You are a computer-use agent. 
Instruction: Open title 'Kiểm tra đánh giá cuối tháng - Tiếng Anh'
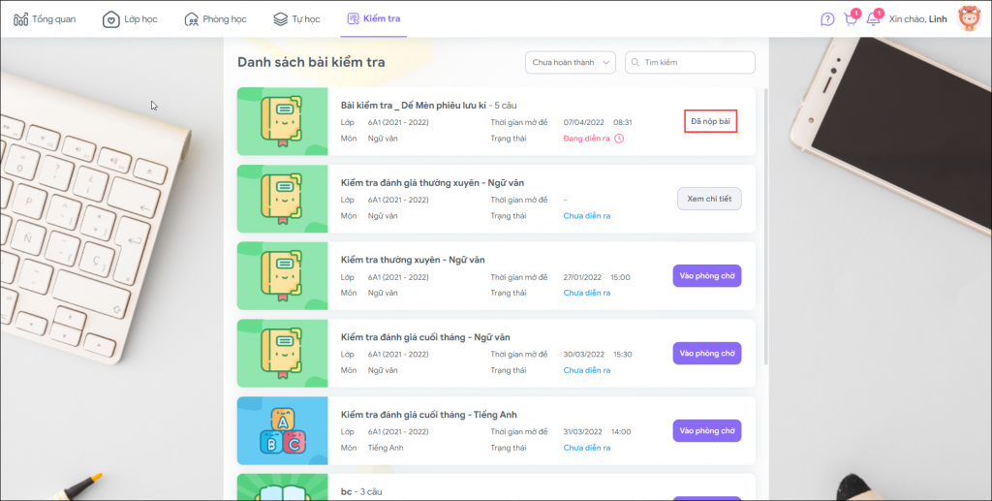[x=429, y=415]
